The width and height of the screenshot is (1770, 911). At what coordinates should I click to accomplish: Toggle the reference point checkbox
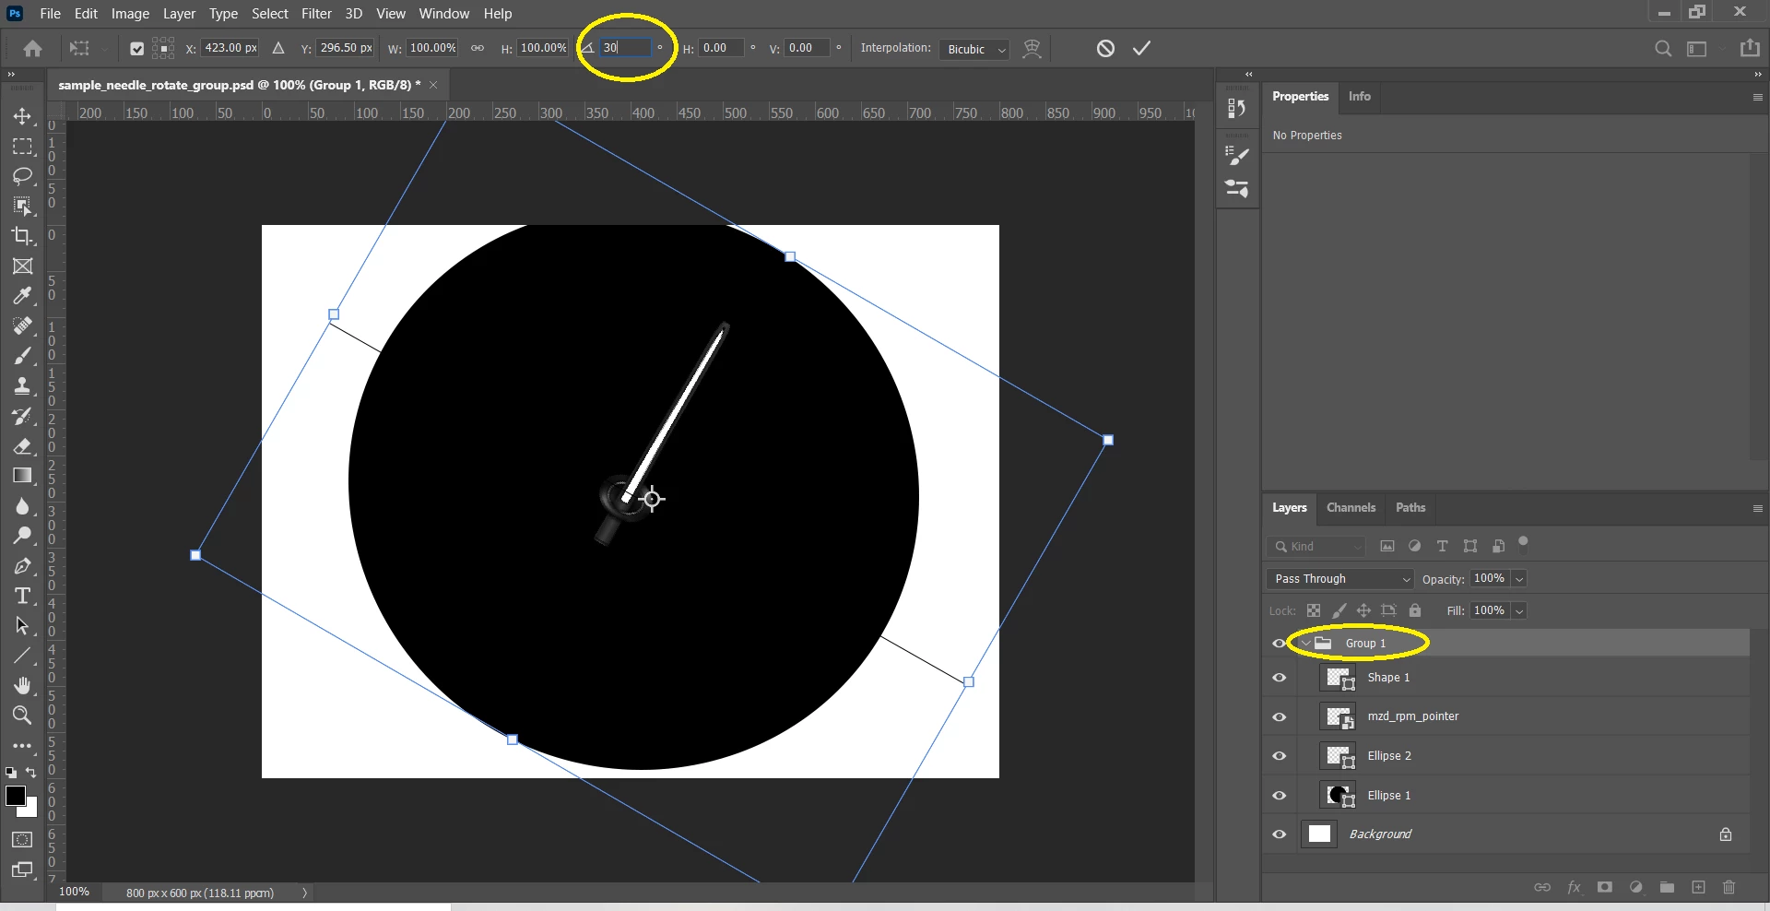[x=136, y=49]
